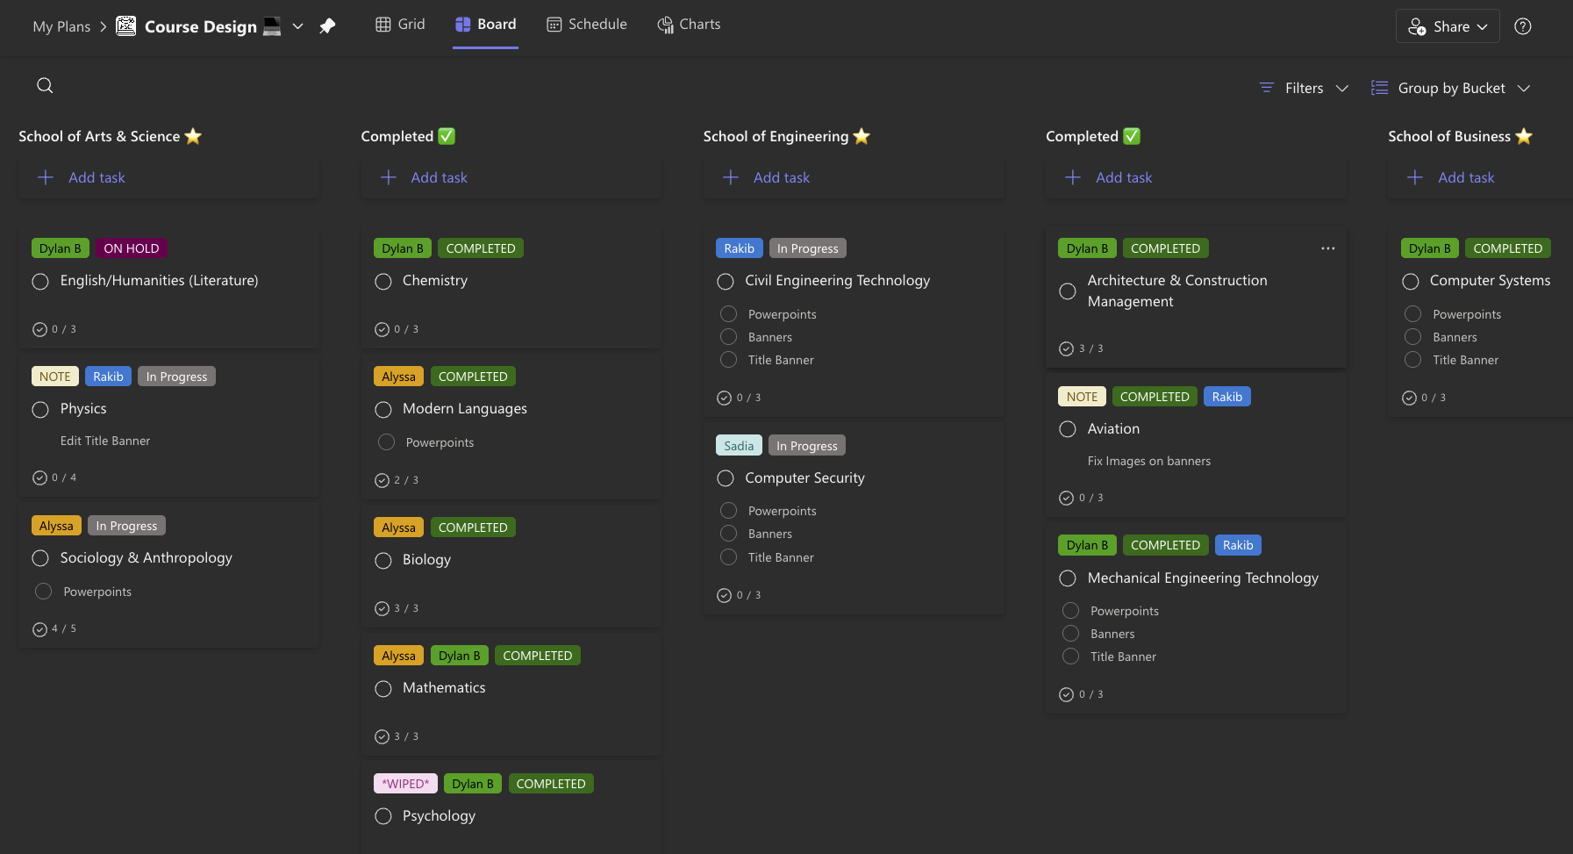Viewport: 1573px width, 854px height.
Task: Open the help question mark icon
Action: (1523, 26)
